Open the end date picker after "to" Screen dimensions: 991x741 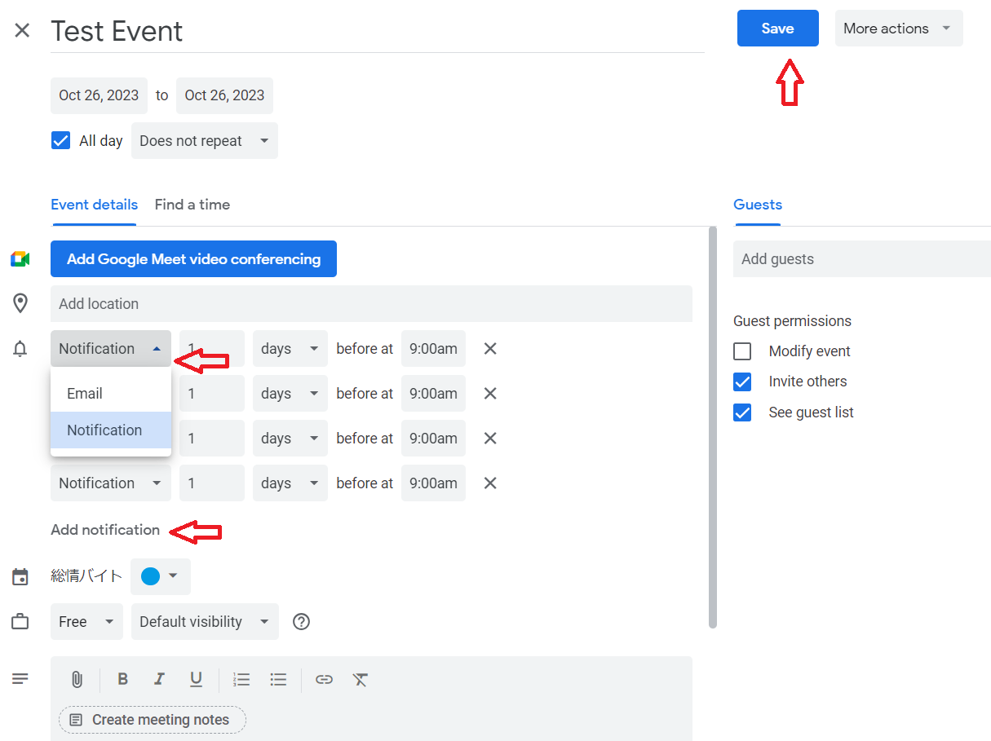225,95
